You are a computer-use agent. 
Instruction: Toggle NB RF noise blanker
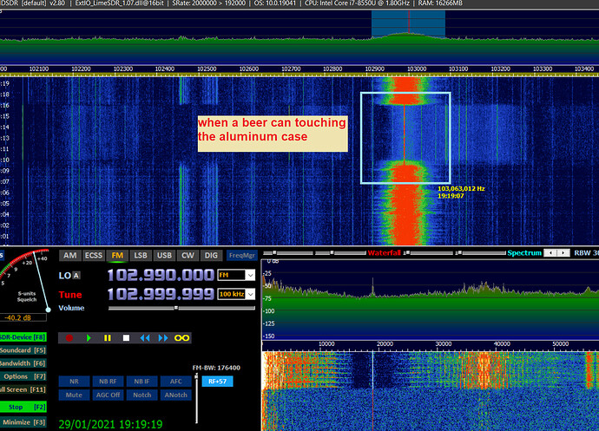click(109, 382)
